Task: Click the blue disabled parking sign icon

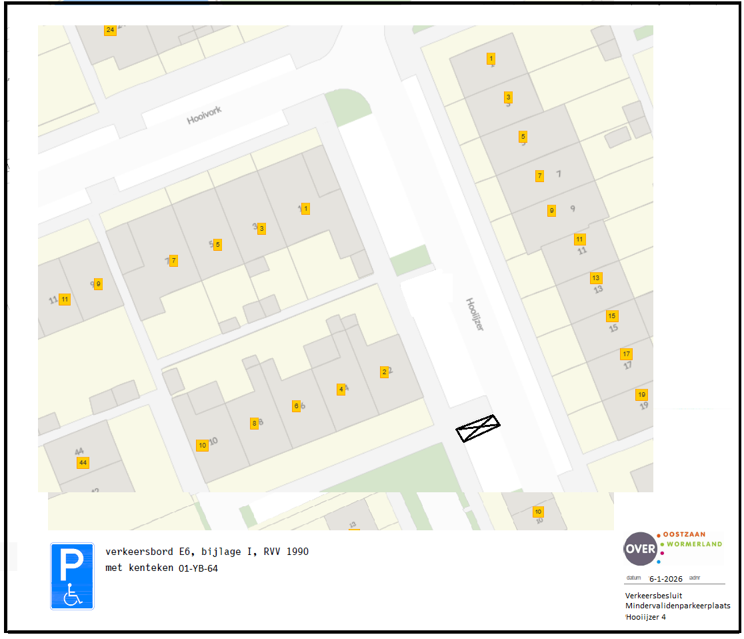Action: click(72, 576)
